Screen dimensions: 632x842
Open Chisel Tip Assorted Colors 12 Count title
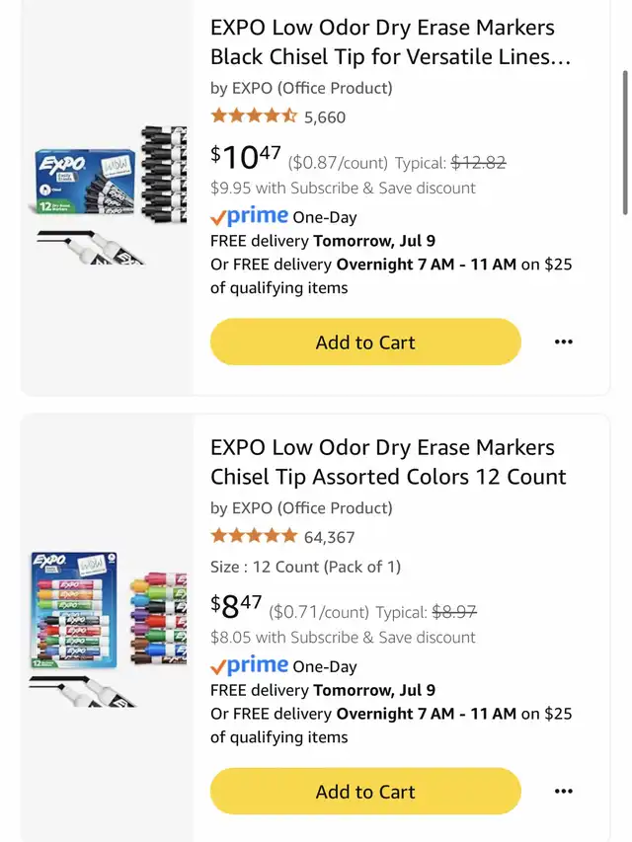point(388,462)
